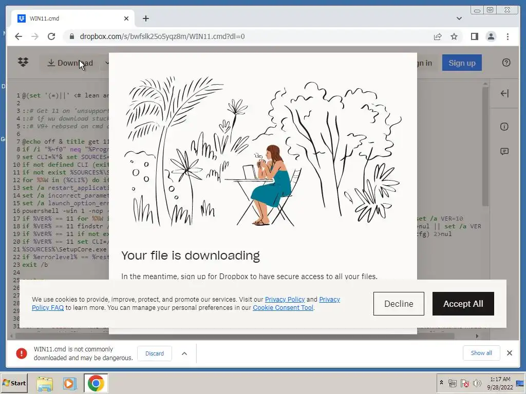The image size is (526, 394).
Task: Click right arrow of horizontal scrollbar
Action: pos(477,336)
